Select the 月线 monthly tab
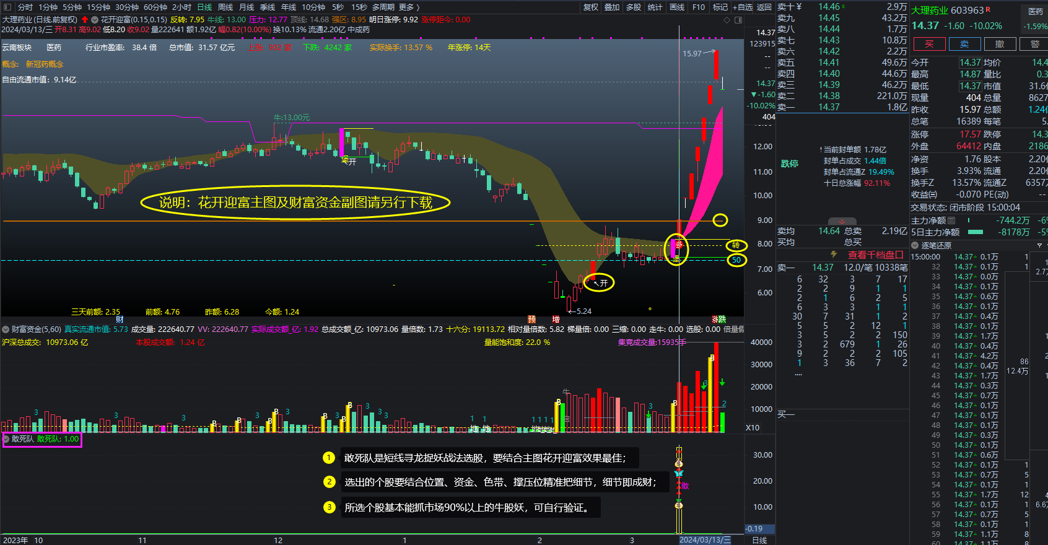Image resolution: width=1048 pixels, height=545 pixels. [x=247, y=7]
